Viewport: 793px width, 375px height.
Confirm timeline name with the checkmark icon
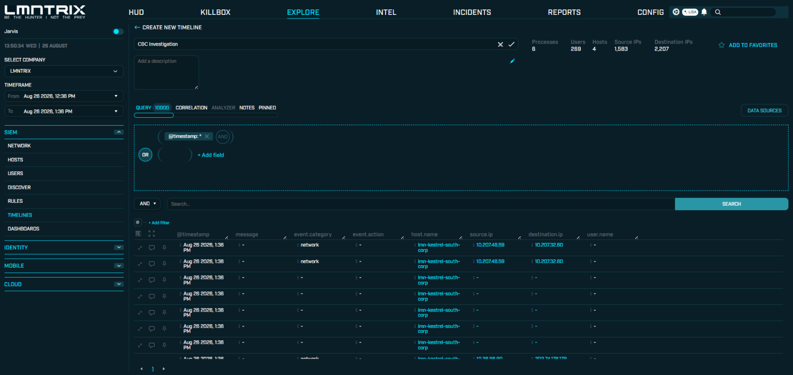click(x=511, y=45)
